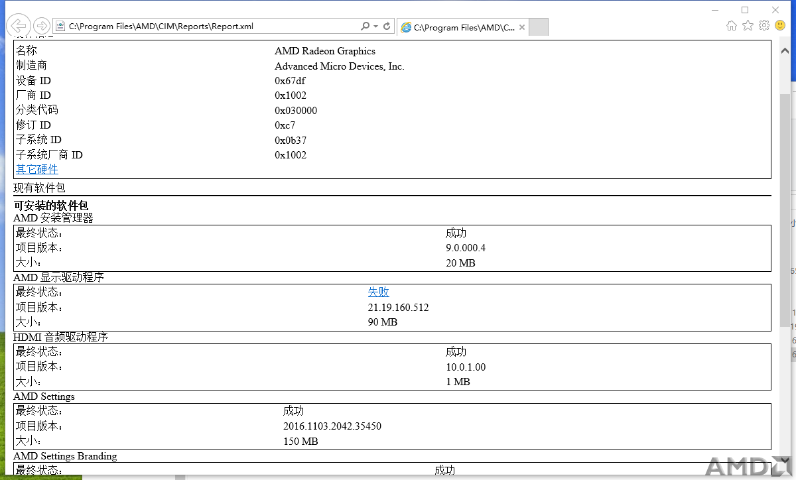Open a new blank tab
The image size is (796, 480).
[539, 27]
